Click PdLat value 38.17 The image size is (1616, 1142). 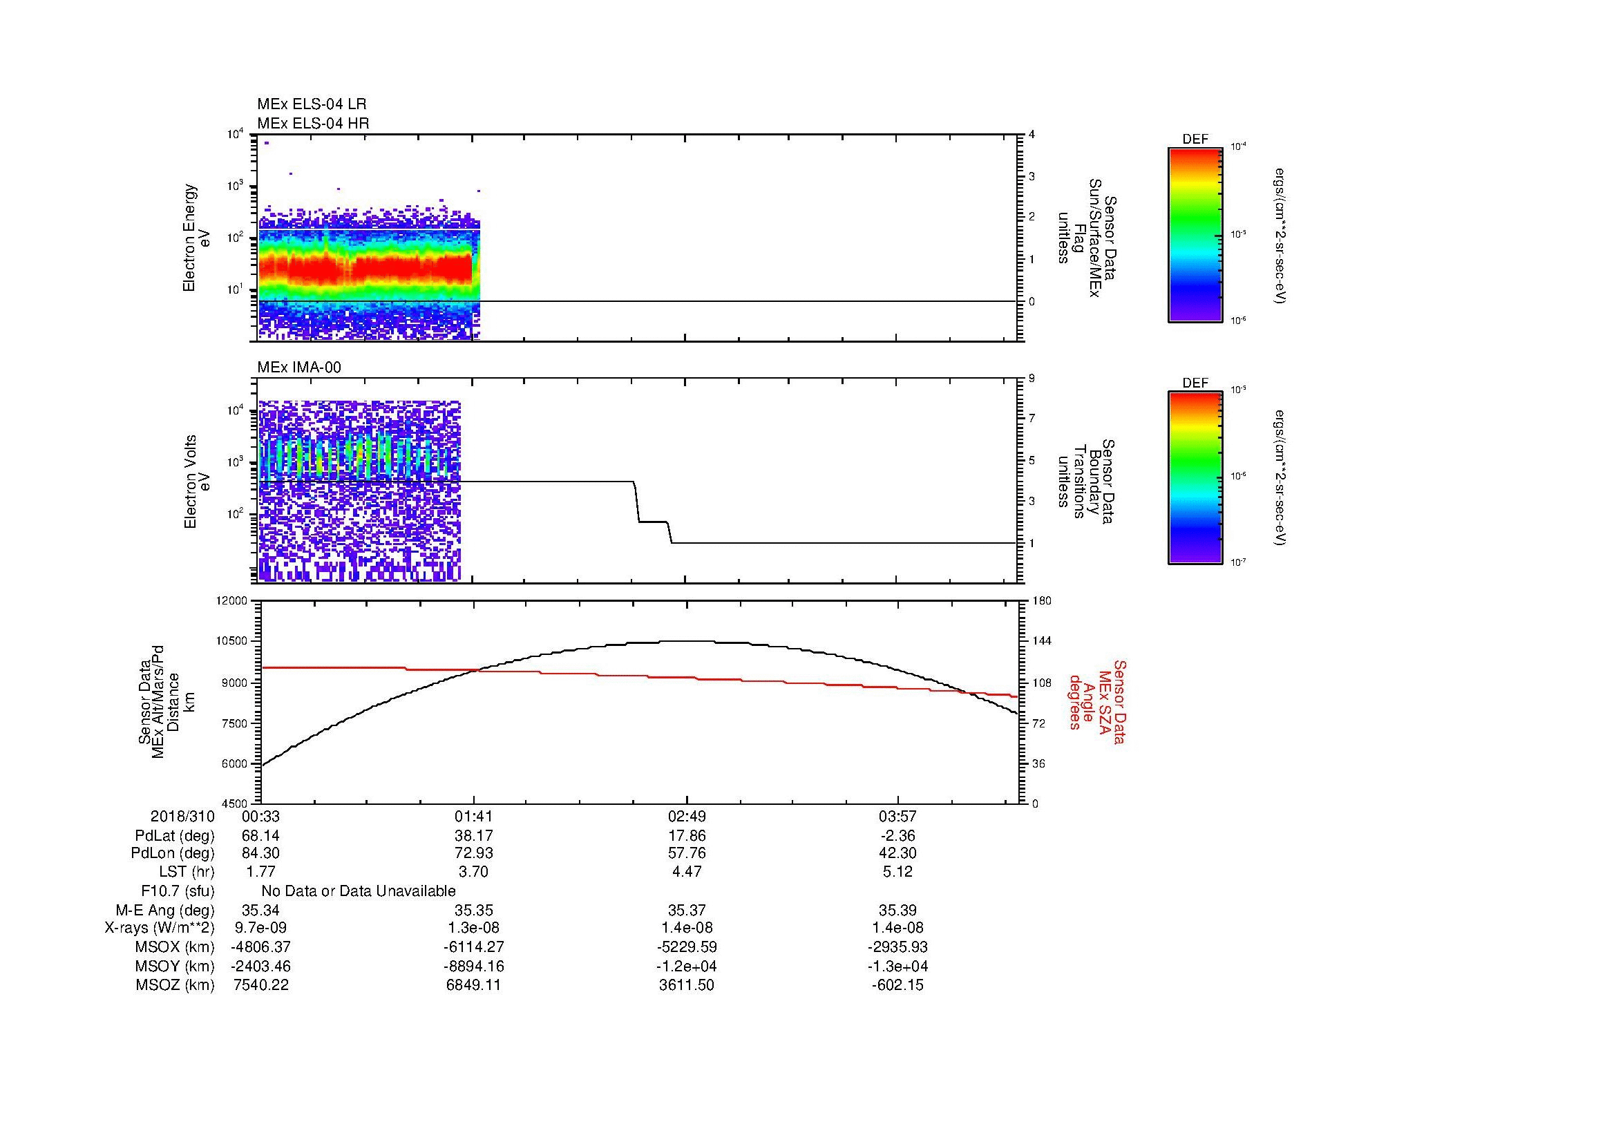click(x=475, y=836)
